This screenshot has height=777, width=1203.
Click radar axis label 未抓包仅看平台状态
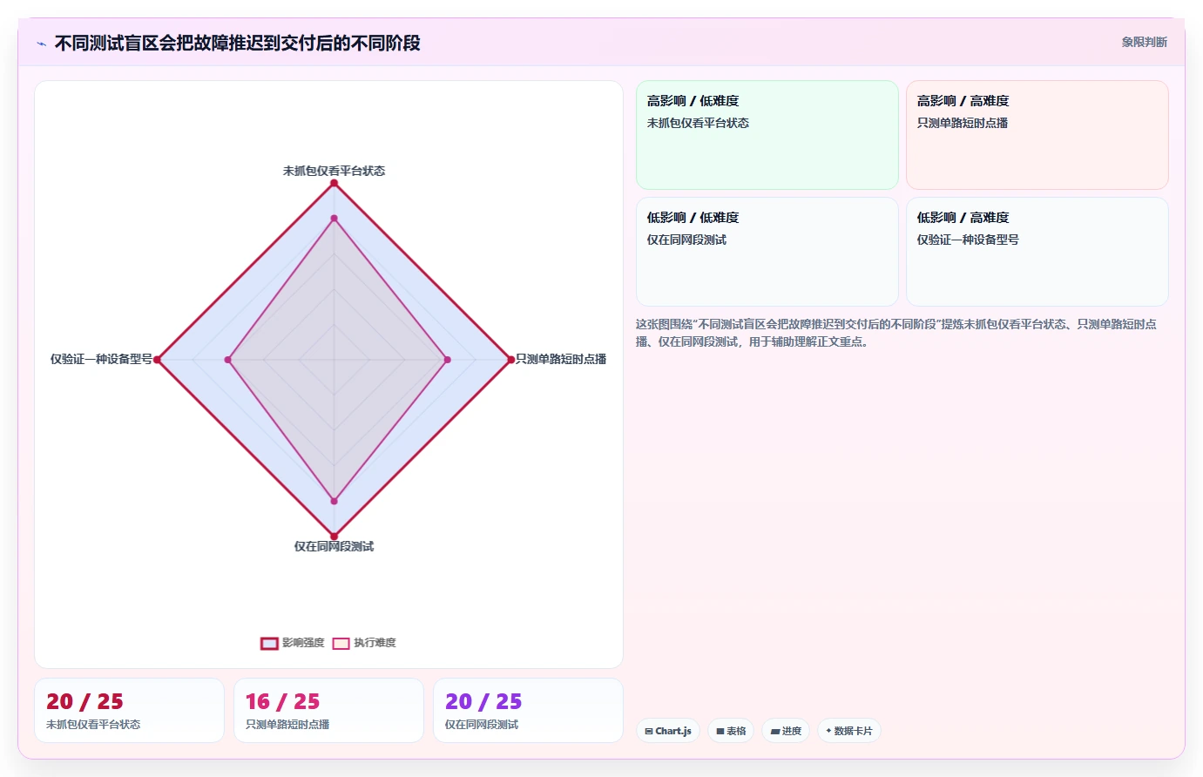click(334, 171)
